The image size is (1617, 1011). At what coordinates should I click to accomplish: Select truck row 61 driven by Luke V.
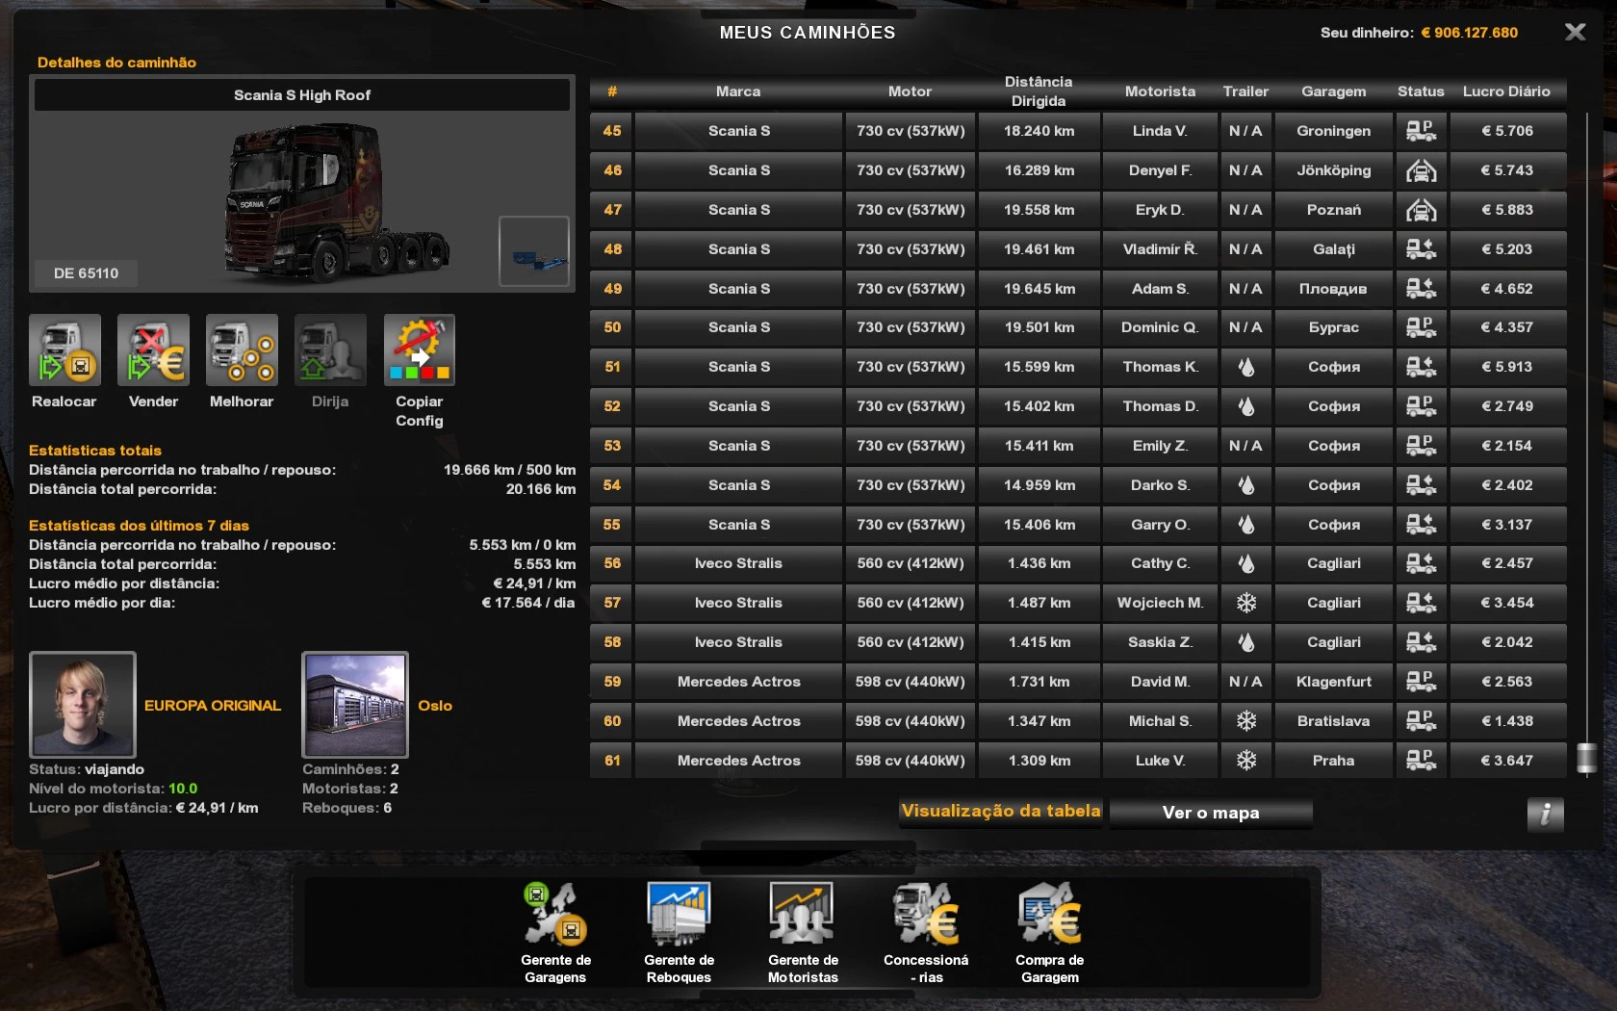coord(1159,761)
